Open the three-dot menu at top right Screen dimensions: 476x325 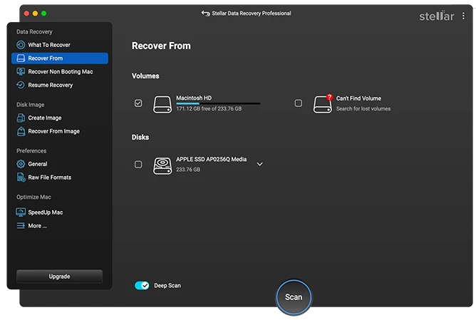pos(463,16)
